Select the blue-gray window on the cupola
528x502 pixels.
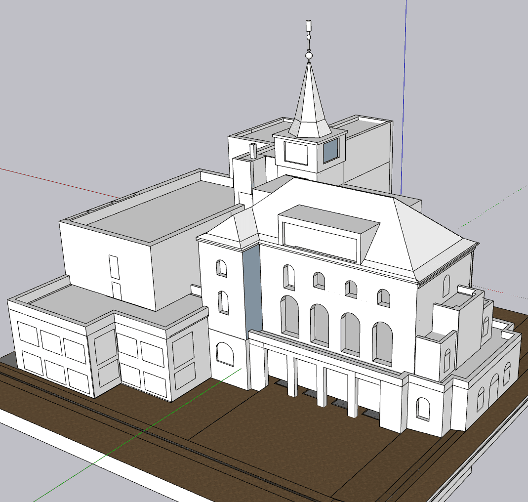[x=330, y=151]
